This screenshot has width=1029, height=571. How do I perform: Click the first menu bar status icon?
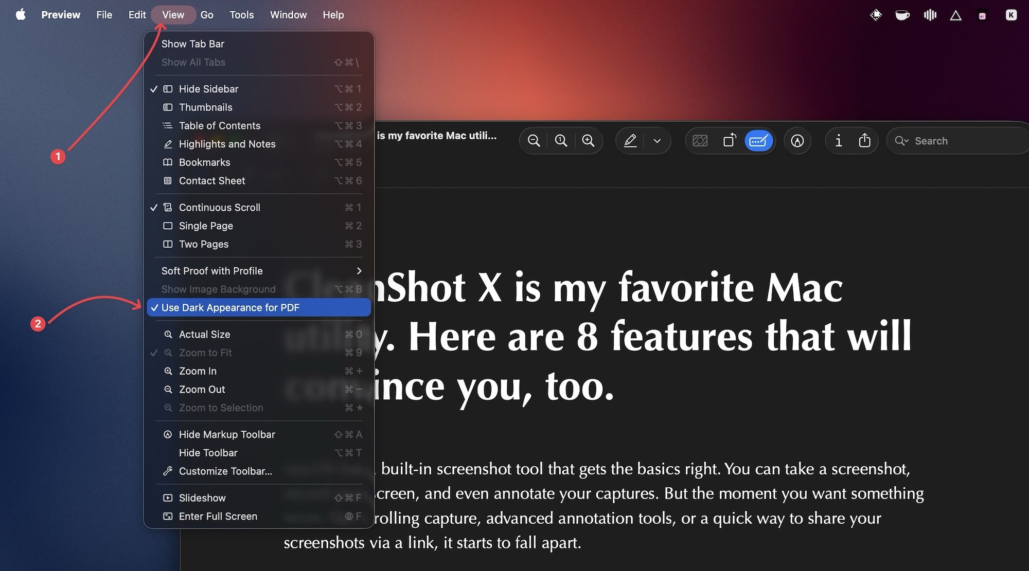pos(876,15)
